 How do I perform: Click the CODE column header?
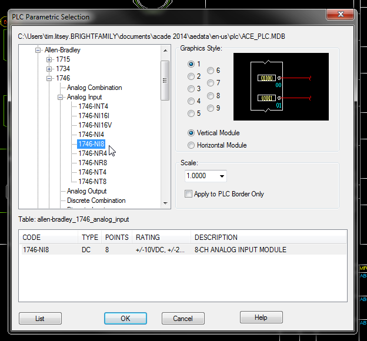tap(49, 238)
